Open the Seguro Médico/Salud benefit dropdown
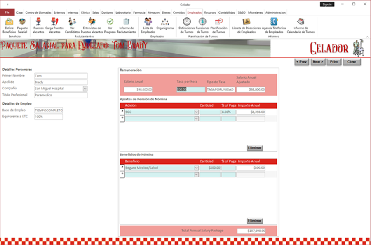 (x=196, y=168)
